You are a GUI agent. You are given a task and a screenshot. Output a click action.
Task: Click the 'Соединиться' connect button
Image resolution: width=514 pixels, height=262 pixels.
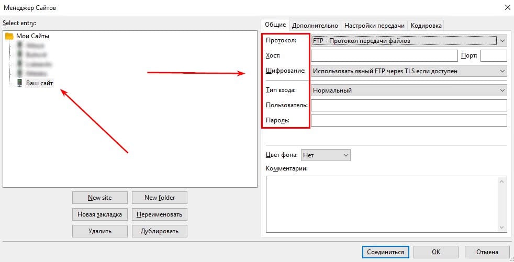click(385, 252)
